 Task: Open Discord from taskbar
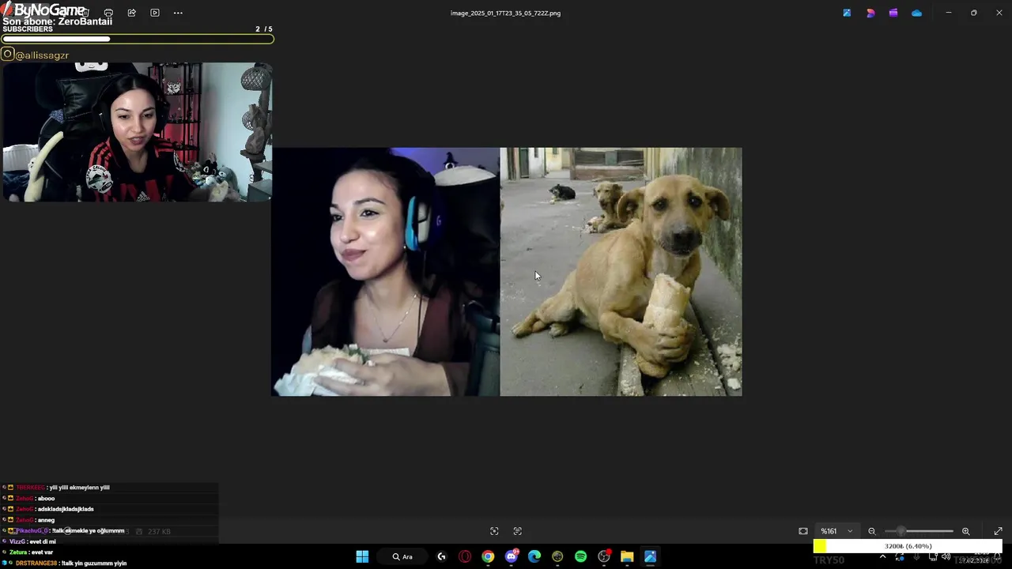pos(512,556)
